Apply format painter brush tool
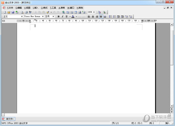The width and height of the screenshot is (175, 126). coord(48,12)
